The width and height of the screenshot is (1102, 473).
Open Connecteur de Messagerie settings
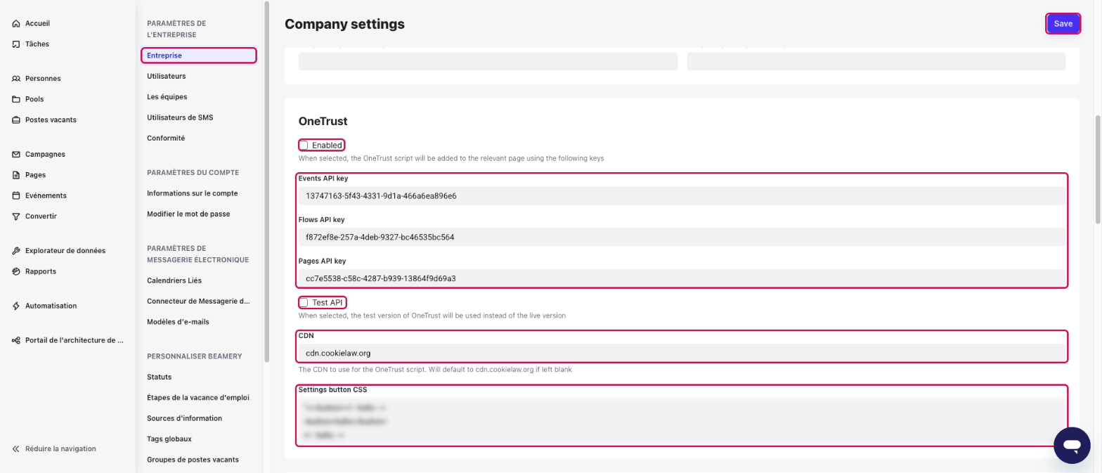point(199,301)
